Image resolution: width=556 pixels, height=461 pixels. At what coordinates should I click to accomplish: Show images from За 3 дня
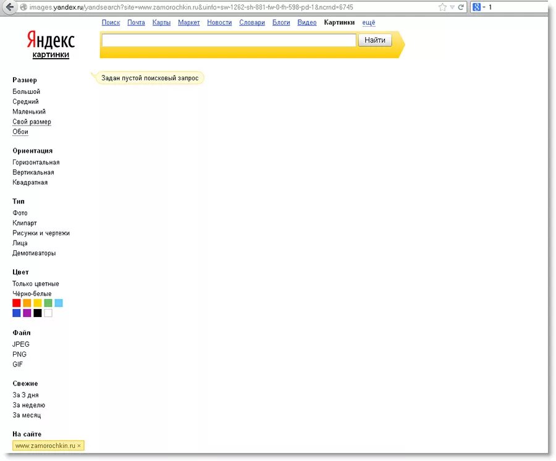pyautogui.click(x=25, y=395)
